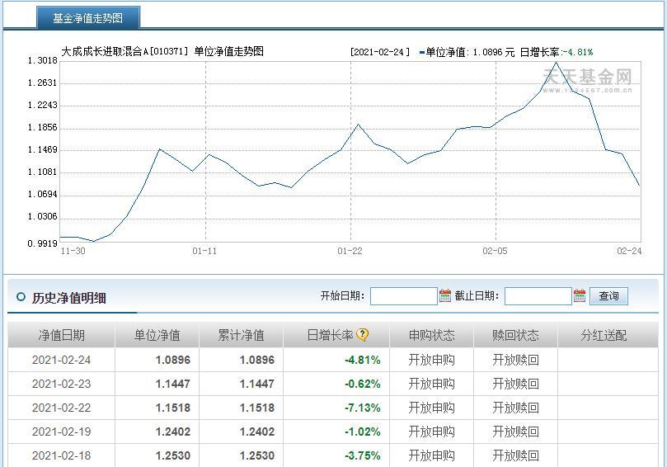
Task: Click 单位净值 value 1.1518
Action: [172, 408]
